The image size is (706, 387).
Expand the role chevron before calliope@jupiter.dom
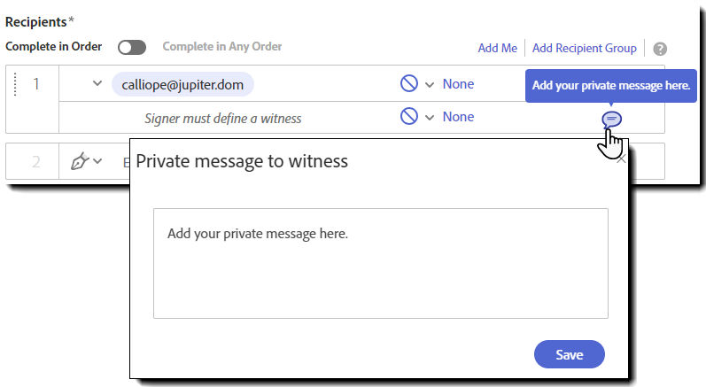point(97,83)
